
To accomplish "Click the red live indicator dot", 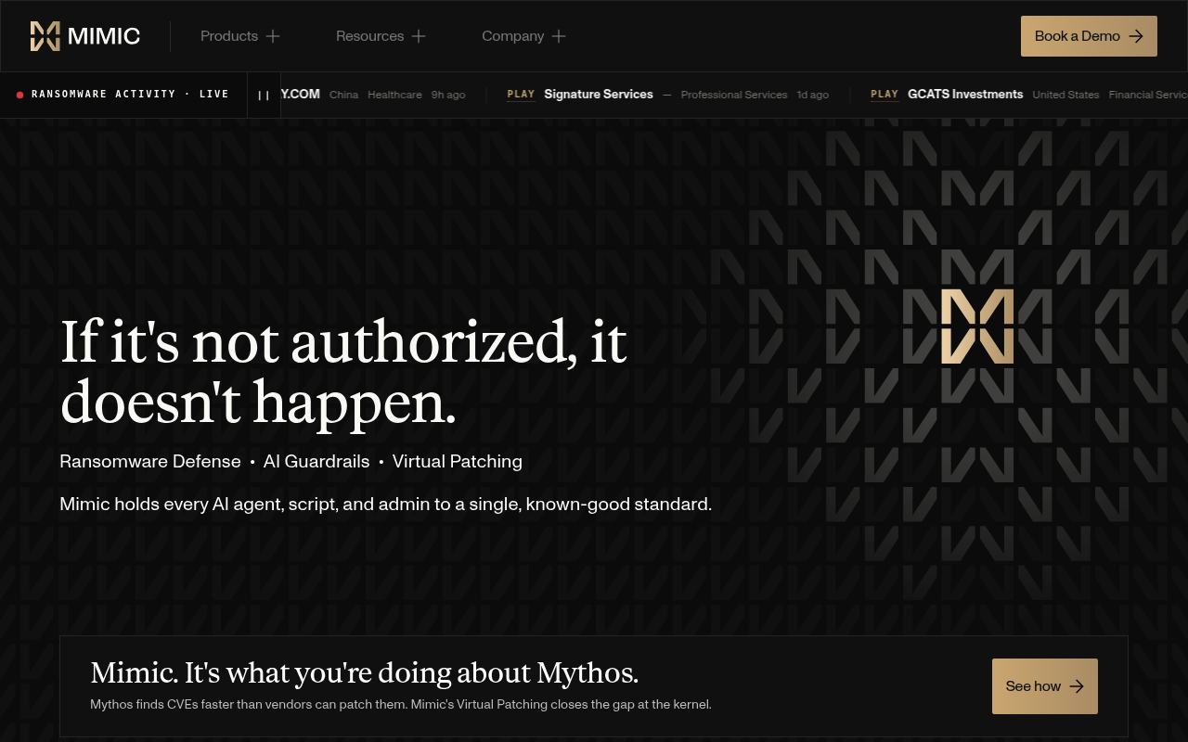I will click(x=19, y=95).
